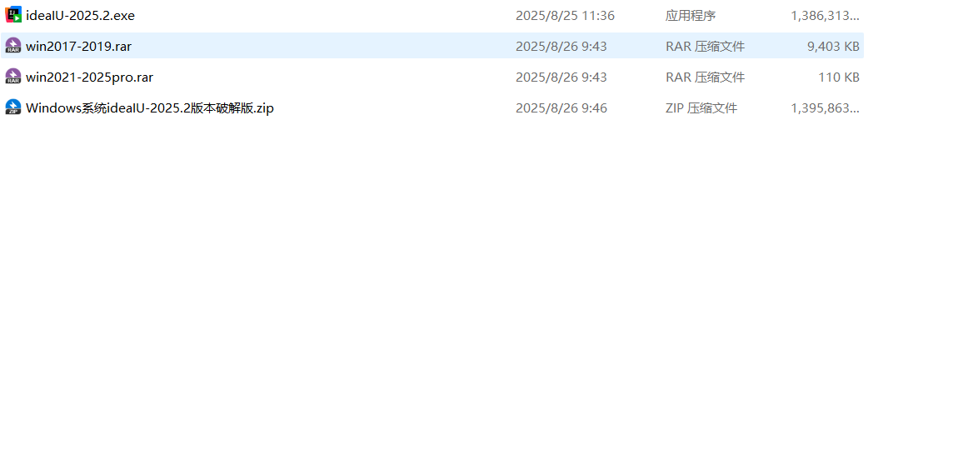Click RAR 压缩文件 type of win2017-2019.rar
This screenshot has width=958, height=475.
pyautogui.click(x=705, y=46)
